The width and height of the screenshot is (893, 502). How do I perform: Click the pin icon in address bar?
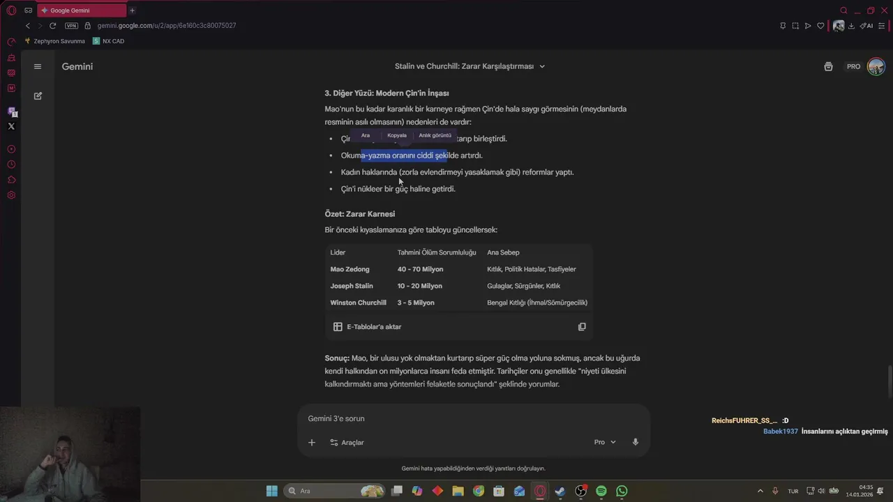(782, 26)
